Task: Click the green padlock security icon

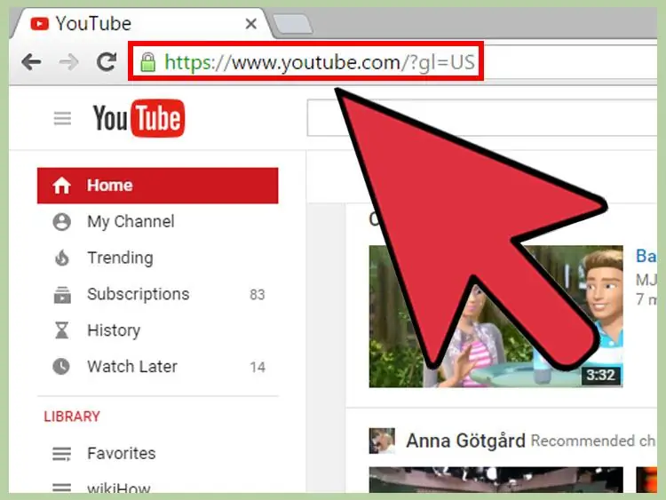Action: (147, 62)
